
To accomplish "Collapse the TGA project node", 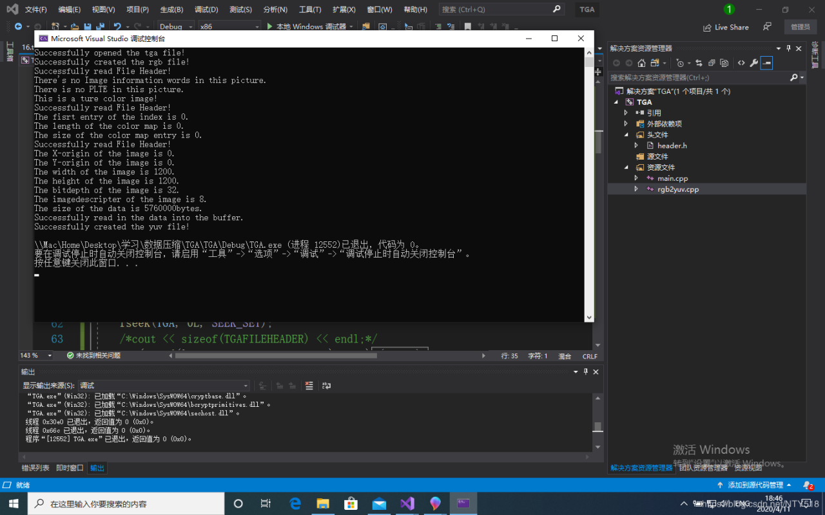I will pos(616,102).
